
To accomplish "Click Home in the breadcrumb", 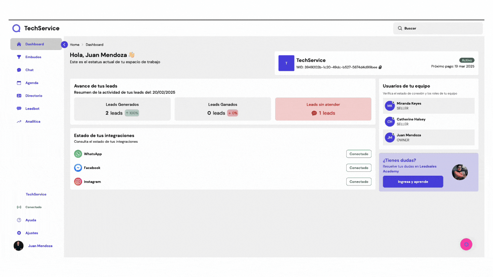I will click(x=74, y=44).
